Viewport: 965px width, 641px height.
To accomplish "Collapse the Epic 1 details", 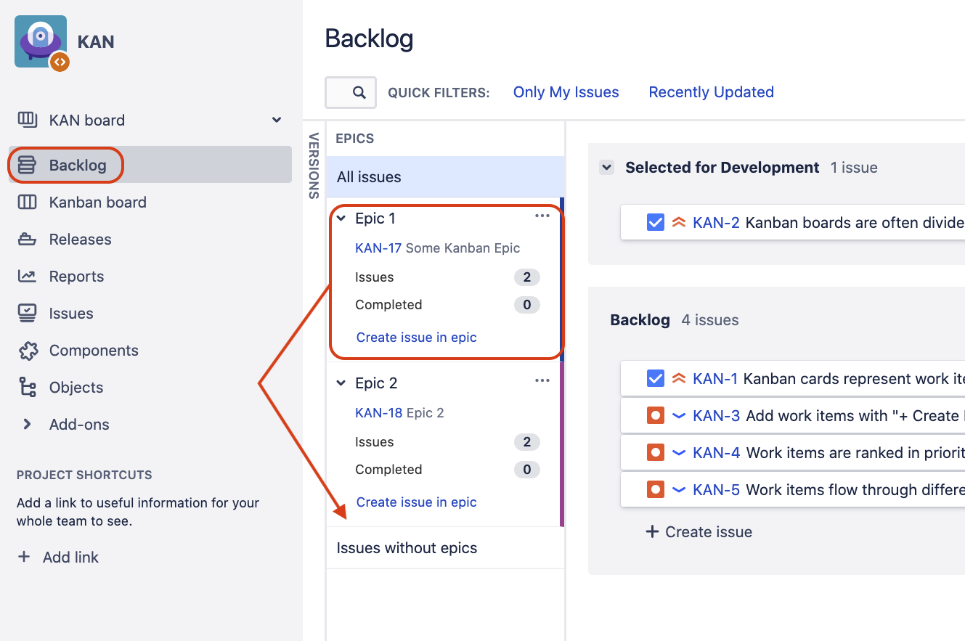I will point(341,219).
